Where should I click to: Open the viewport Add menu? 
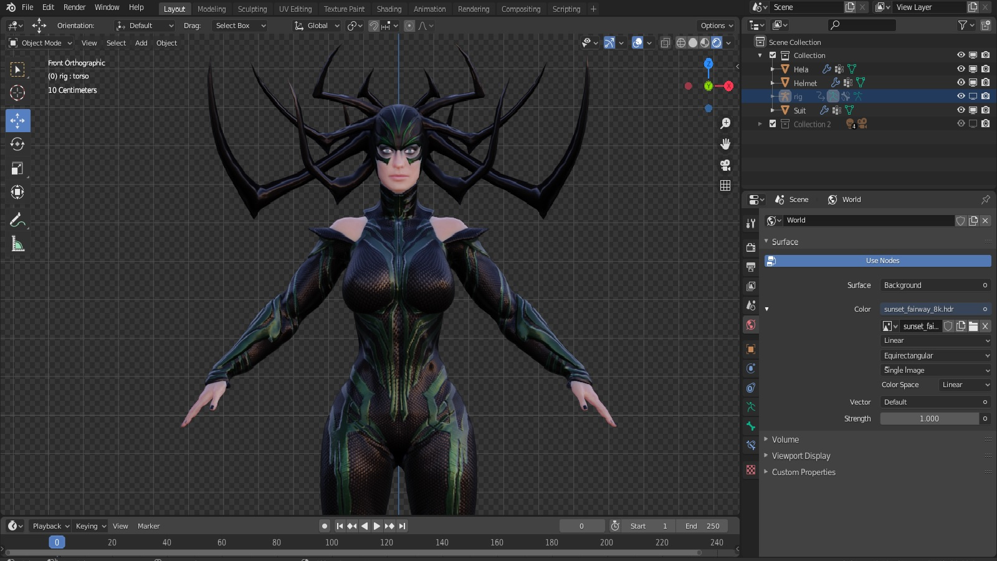pos(141,43)
